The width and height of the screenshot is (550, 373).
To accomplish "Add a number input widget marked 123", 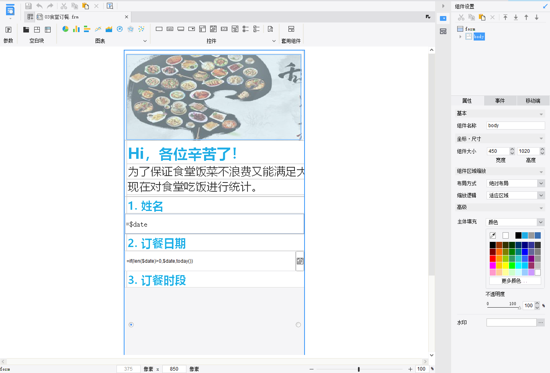I will (224, 29).
